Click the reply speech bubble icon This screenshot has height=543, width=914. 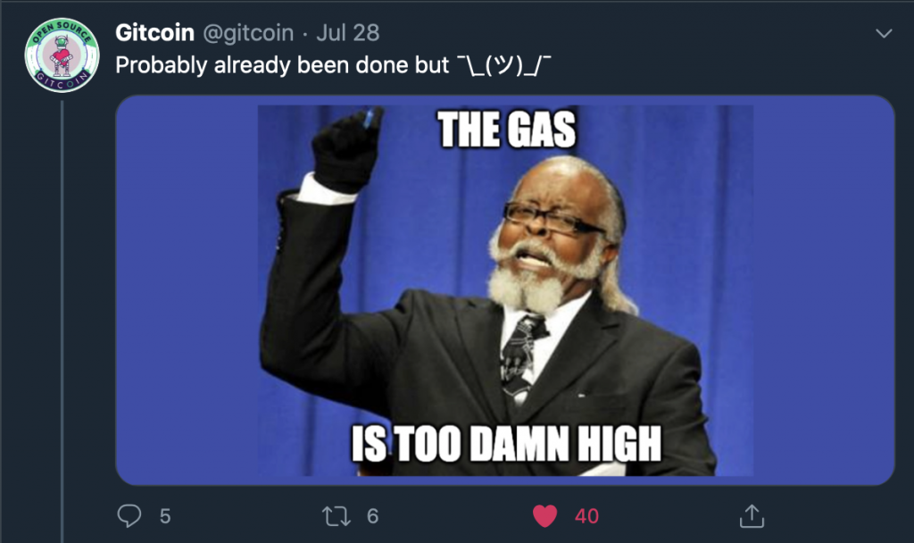[130, 515]
